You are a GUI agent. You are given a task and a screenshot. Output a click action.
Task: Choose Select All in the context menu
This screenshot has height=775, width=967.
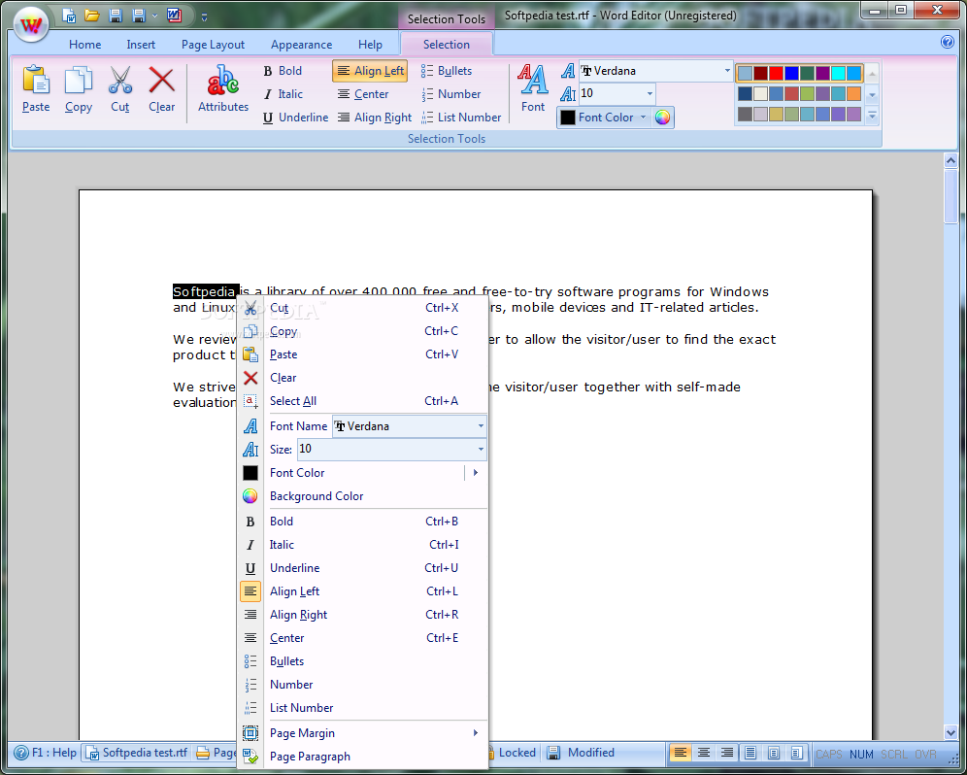click(363, 401)
